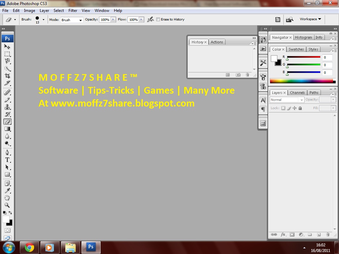Select the History Brush tool
Screen dimensions: 339x254
point(7,114)
